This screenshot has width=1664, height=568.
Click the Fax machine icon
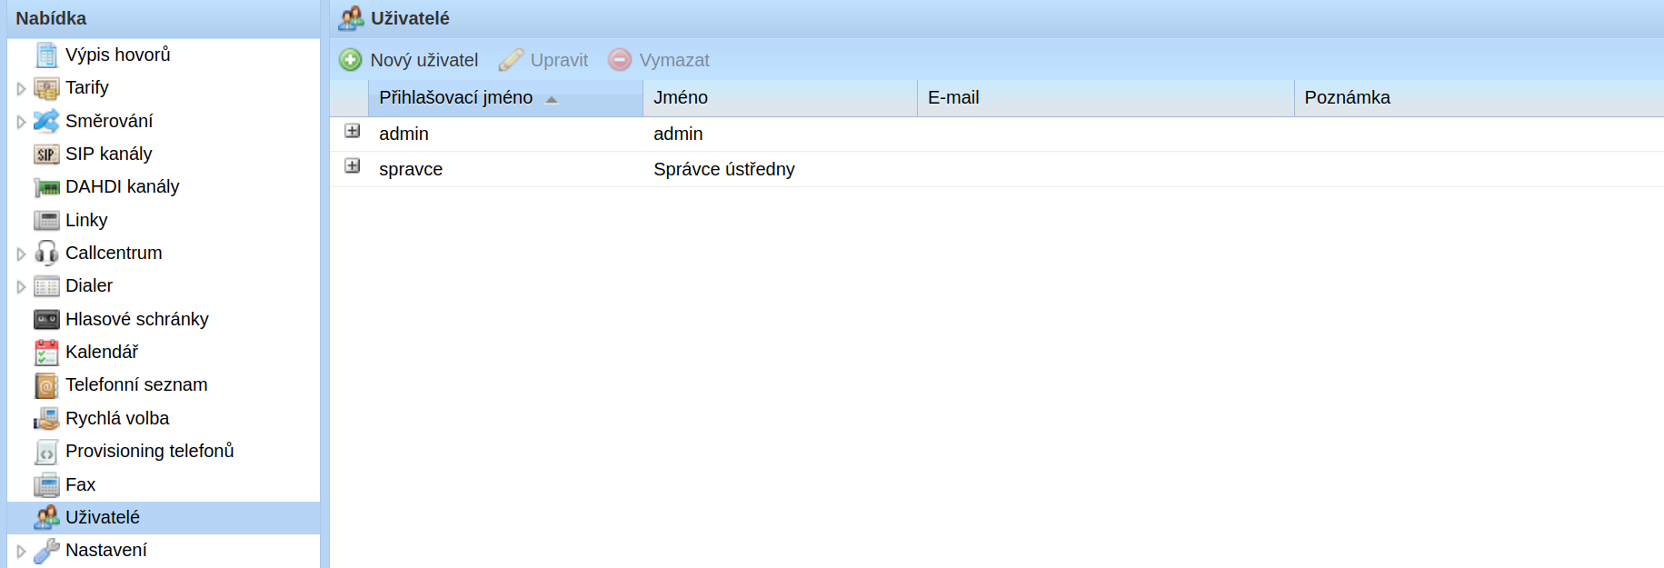[x=46, y=485]
